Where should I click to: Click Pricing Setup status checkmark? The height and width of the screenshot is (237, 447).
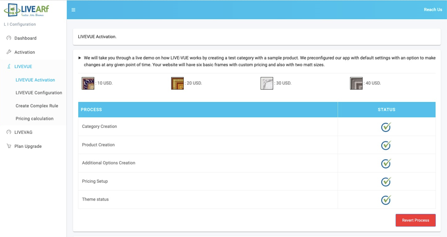pyautogui.click(x=386, y=181)
